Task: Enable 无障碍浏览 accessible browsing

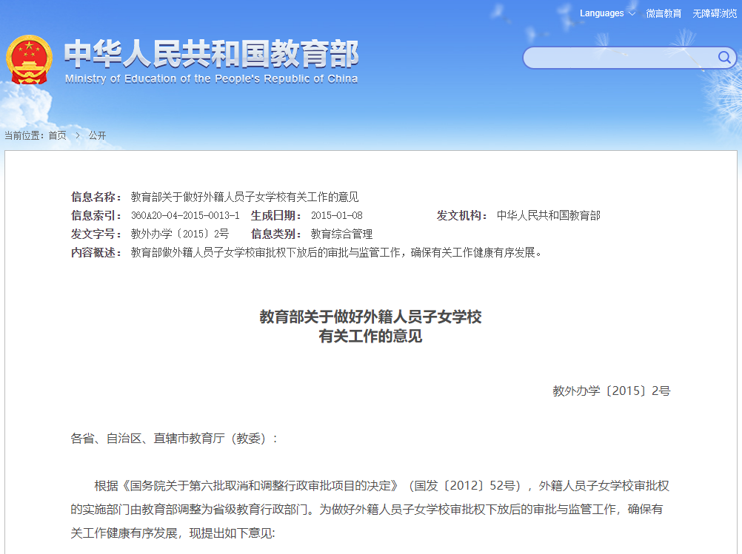Action: (715, 13)
